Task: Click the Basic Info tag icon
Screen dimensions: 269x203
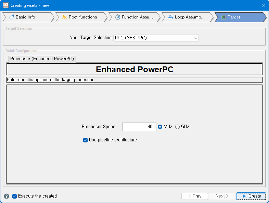Action: click(11, 17)
